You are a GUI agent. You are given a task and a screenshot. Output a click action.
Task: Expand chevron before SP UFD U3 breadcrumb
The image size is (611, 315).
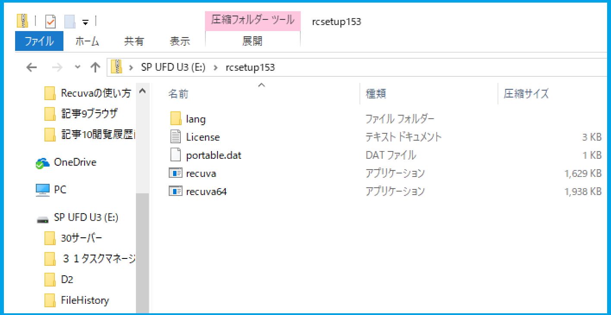tap(132, 68)
